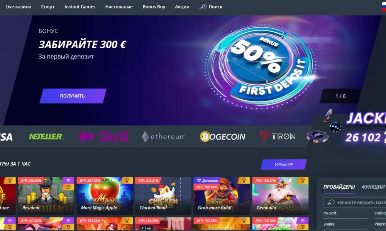Viewport: 386px width, 231px height.
Task: Click the Neteller payment logo
Action: pyautogui.click(x=46, y=136)
